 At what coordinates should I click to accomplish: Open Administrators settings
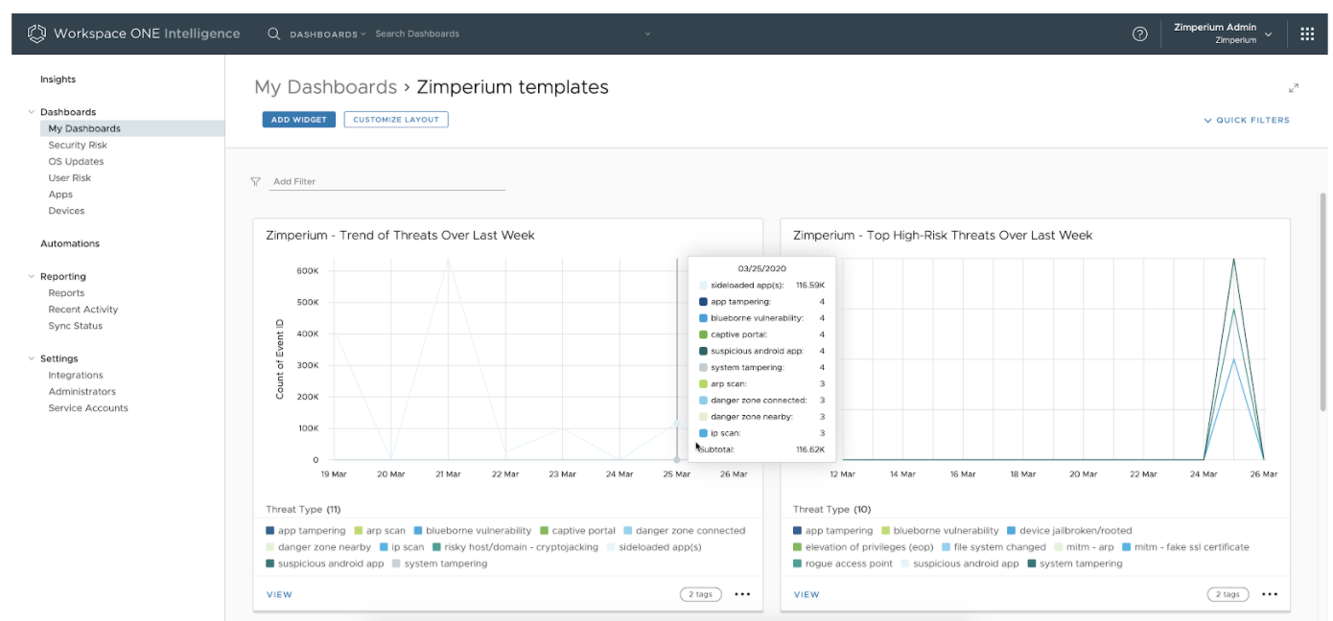pos(82,391)
